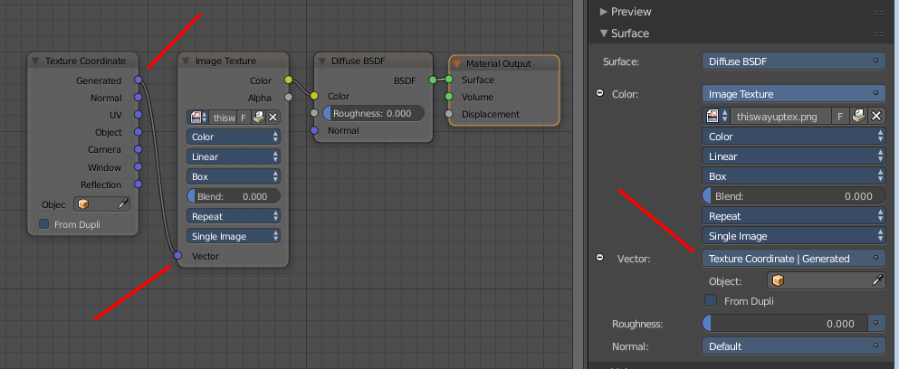The image size is (899, 369).
Task: Click Displacement input socket on Material Output node
Action: click(x=449, y=113)
